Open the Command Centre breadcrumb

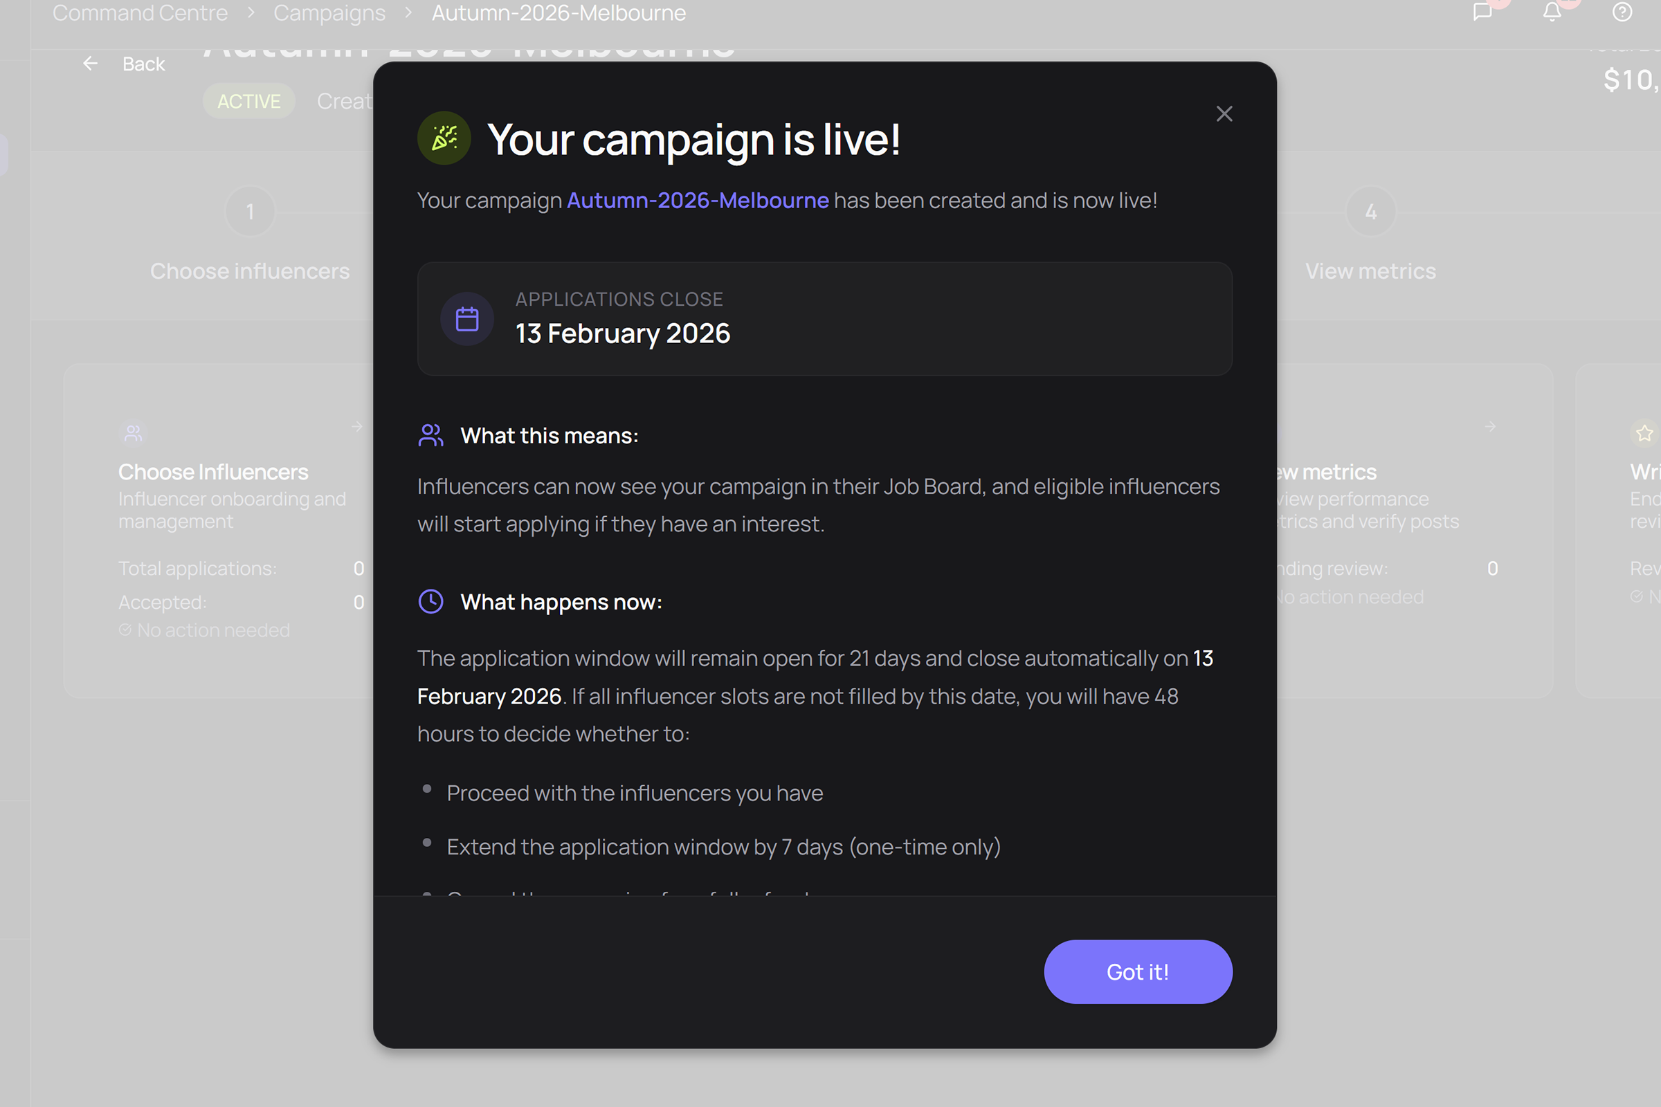point(139,12)
